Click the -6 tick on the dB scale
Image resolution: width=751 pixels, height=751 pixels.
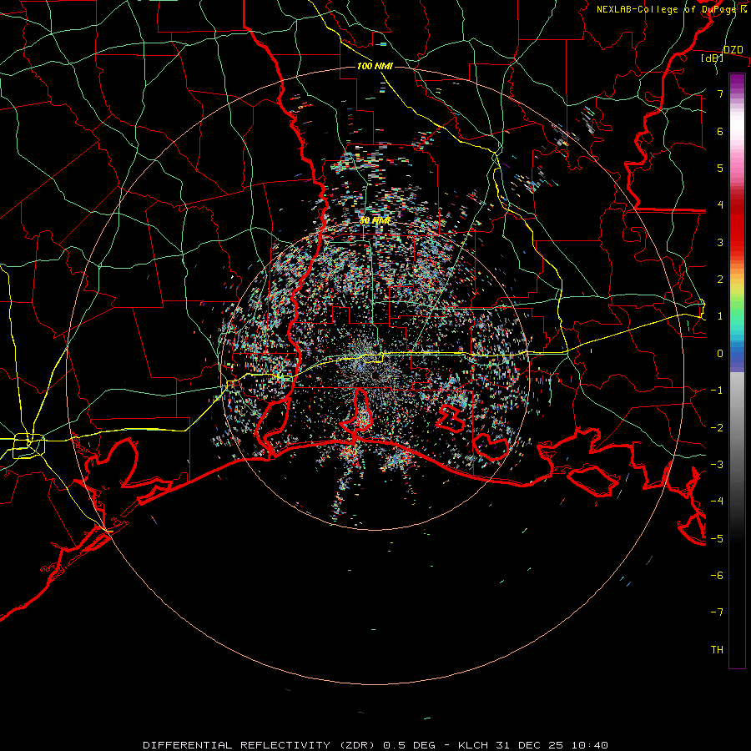coord(717,576)
